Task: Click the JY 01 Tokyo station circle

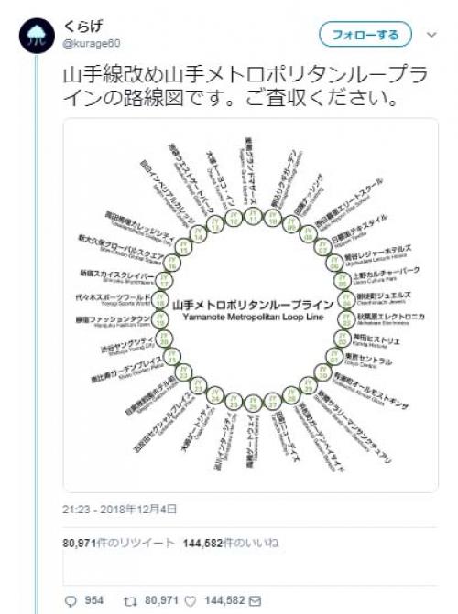Action: coord(334,357)
